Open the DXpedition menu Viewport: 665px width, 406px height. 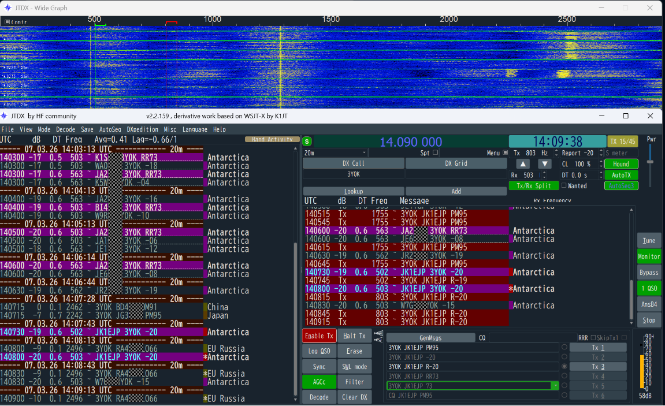click(x=143, y=129)
